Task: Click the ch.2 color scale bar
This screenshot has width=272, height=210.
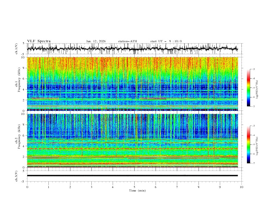Action: (x=248, y=144)
